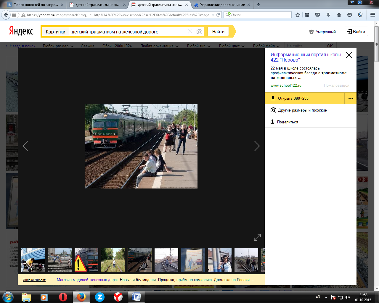Open Windows Explorer from the taskbar

pyautogui.click(x=26, y=297)
